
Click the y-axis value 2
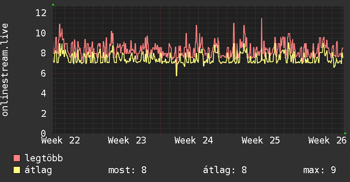point(43,114)
